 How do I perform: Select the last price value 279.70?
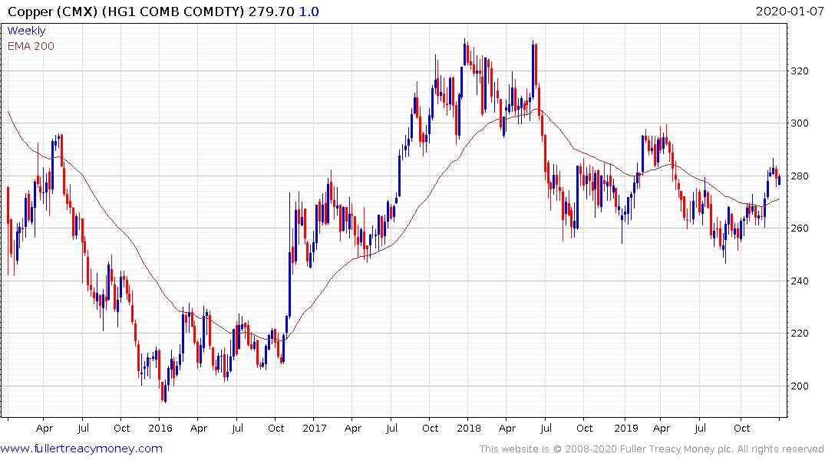coord(272,11)
